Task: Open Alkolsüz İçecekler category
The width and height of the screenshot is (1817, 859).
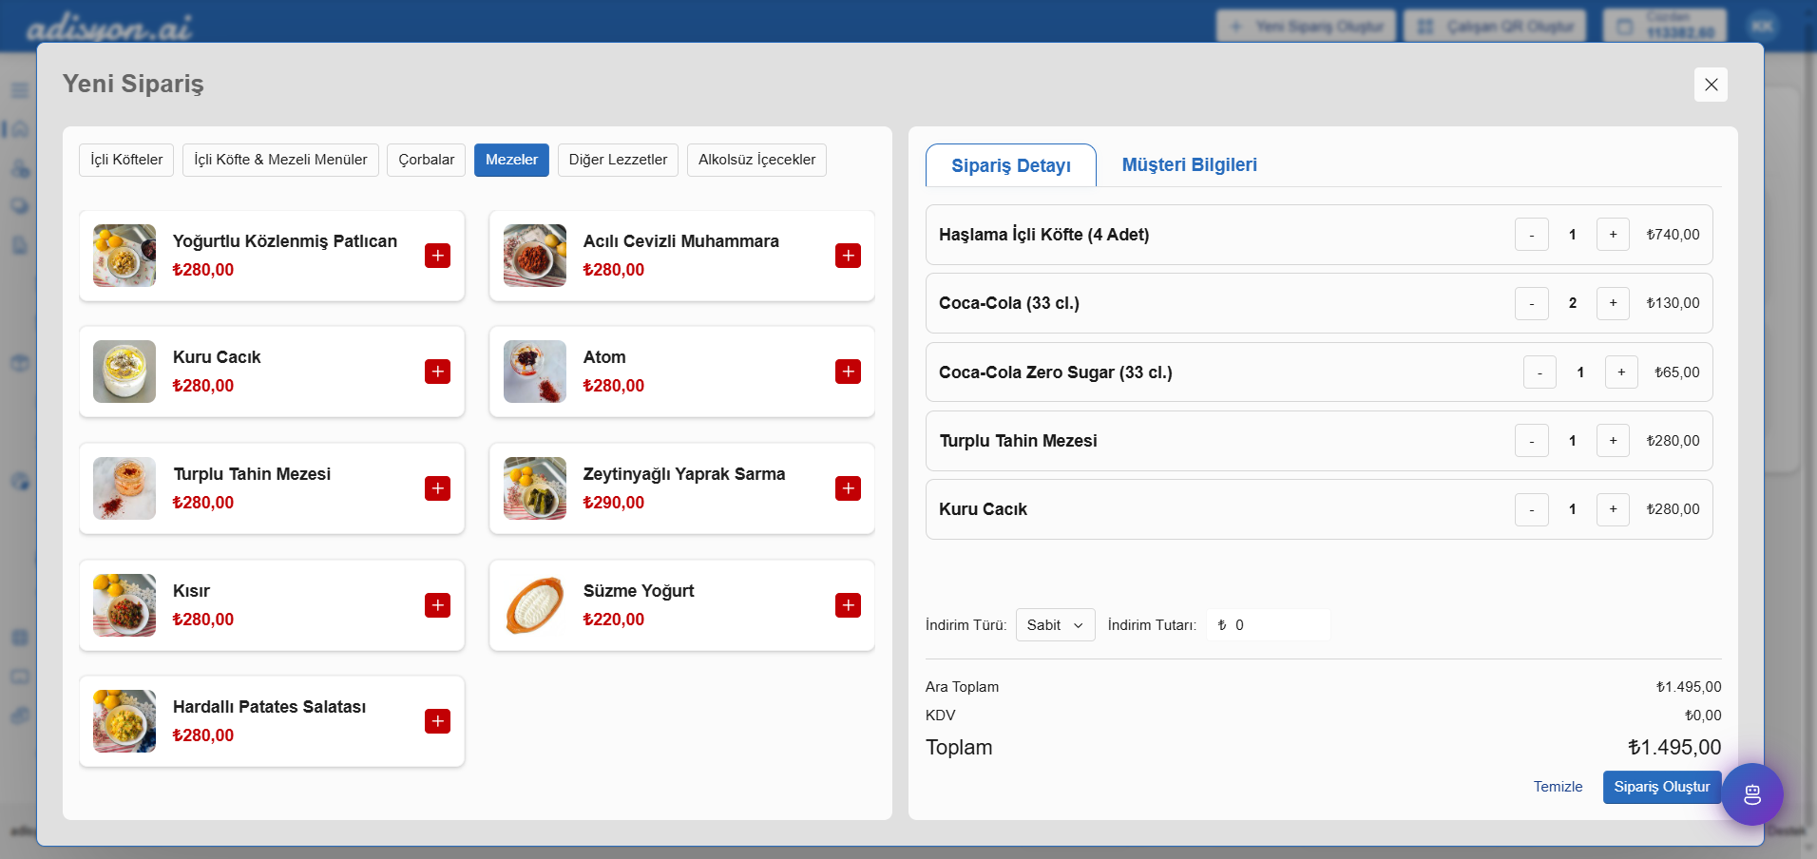Action: [x=756, y=160]
